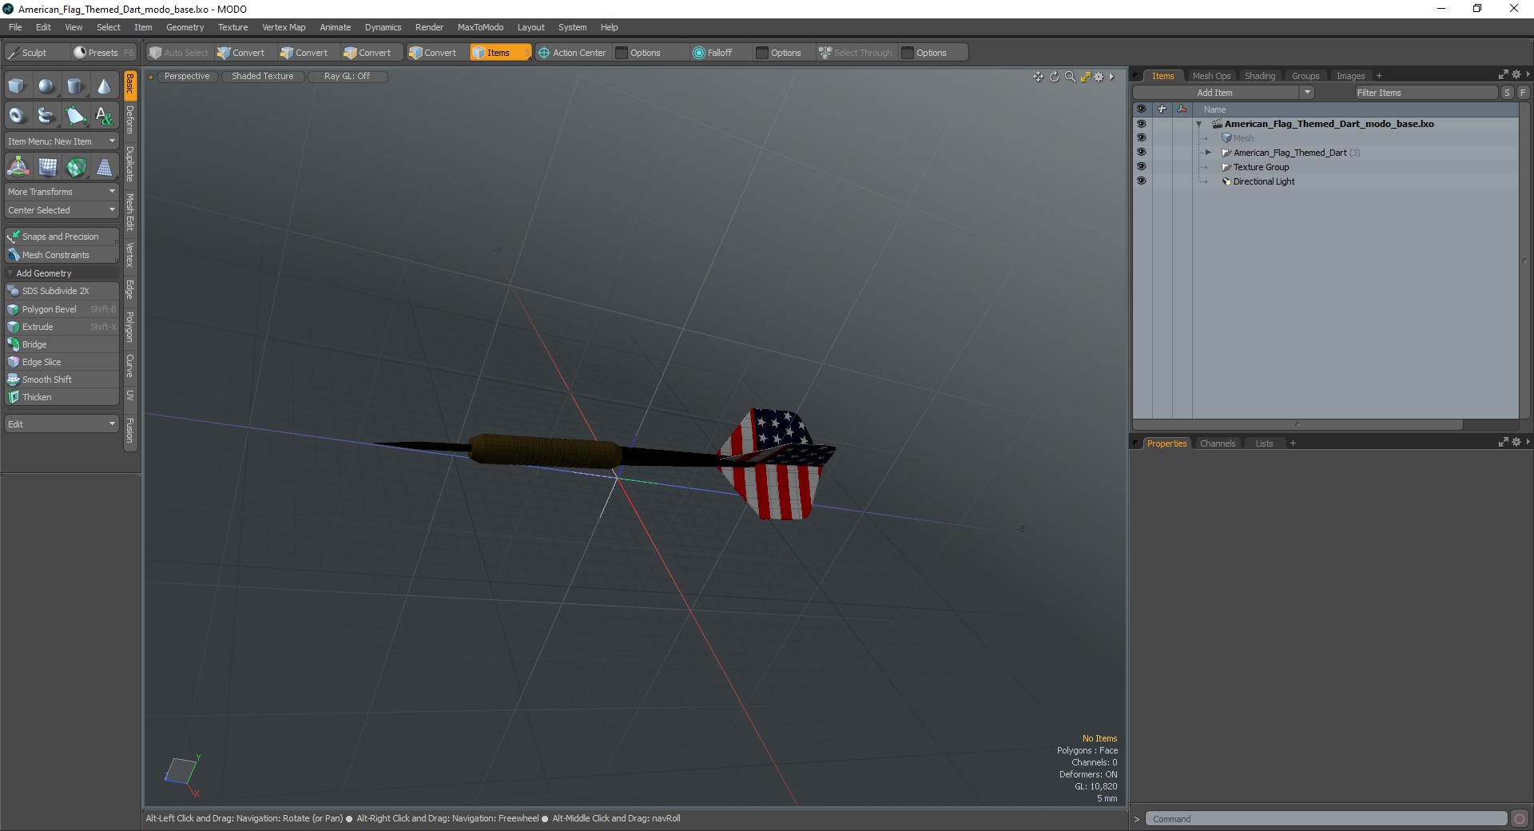
Task: Open the Edit dropdown
Action: tap(62, 424)
